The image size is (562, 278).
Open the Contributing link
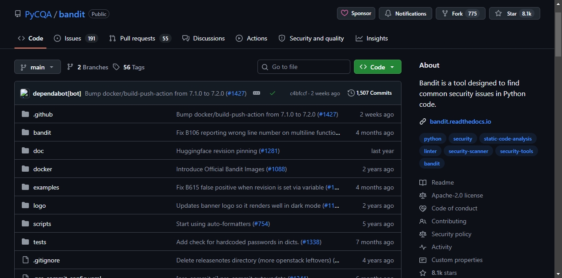(443, 221)
